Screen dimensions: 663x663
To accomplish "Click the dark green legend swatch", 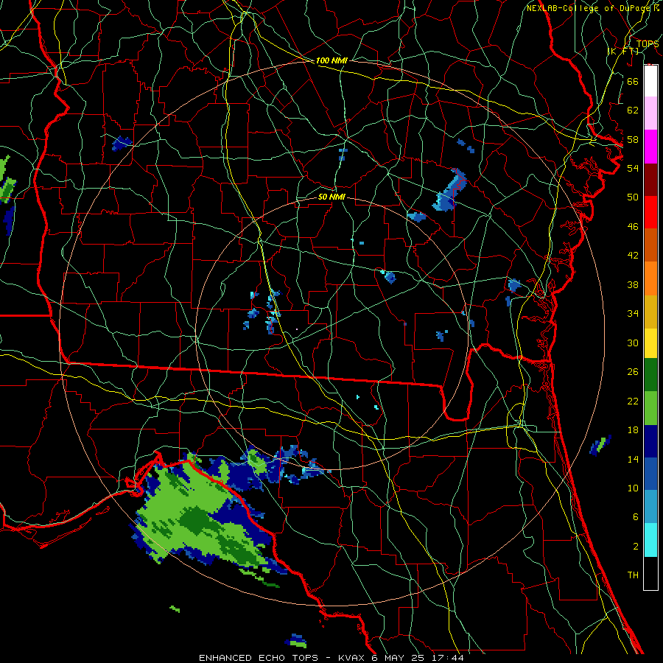I will (650, 375).
